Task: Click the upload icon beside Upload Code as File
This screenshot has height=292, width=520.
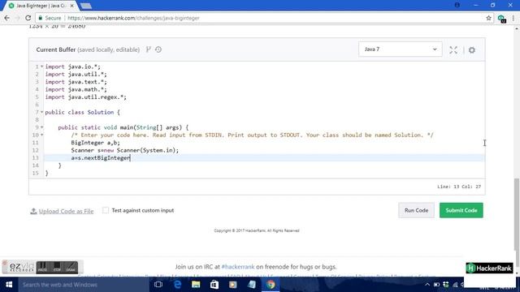Action: [x=33, y=211]
